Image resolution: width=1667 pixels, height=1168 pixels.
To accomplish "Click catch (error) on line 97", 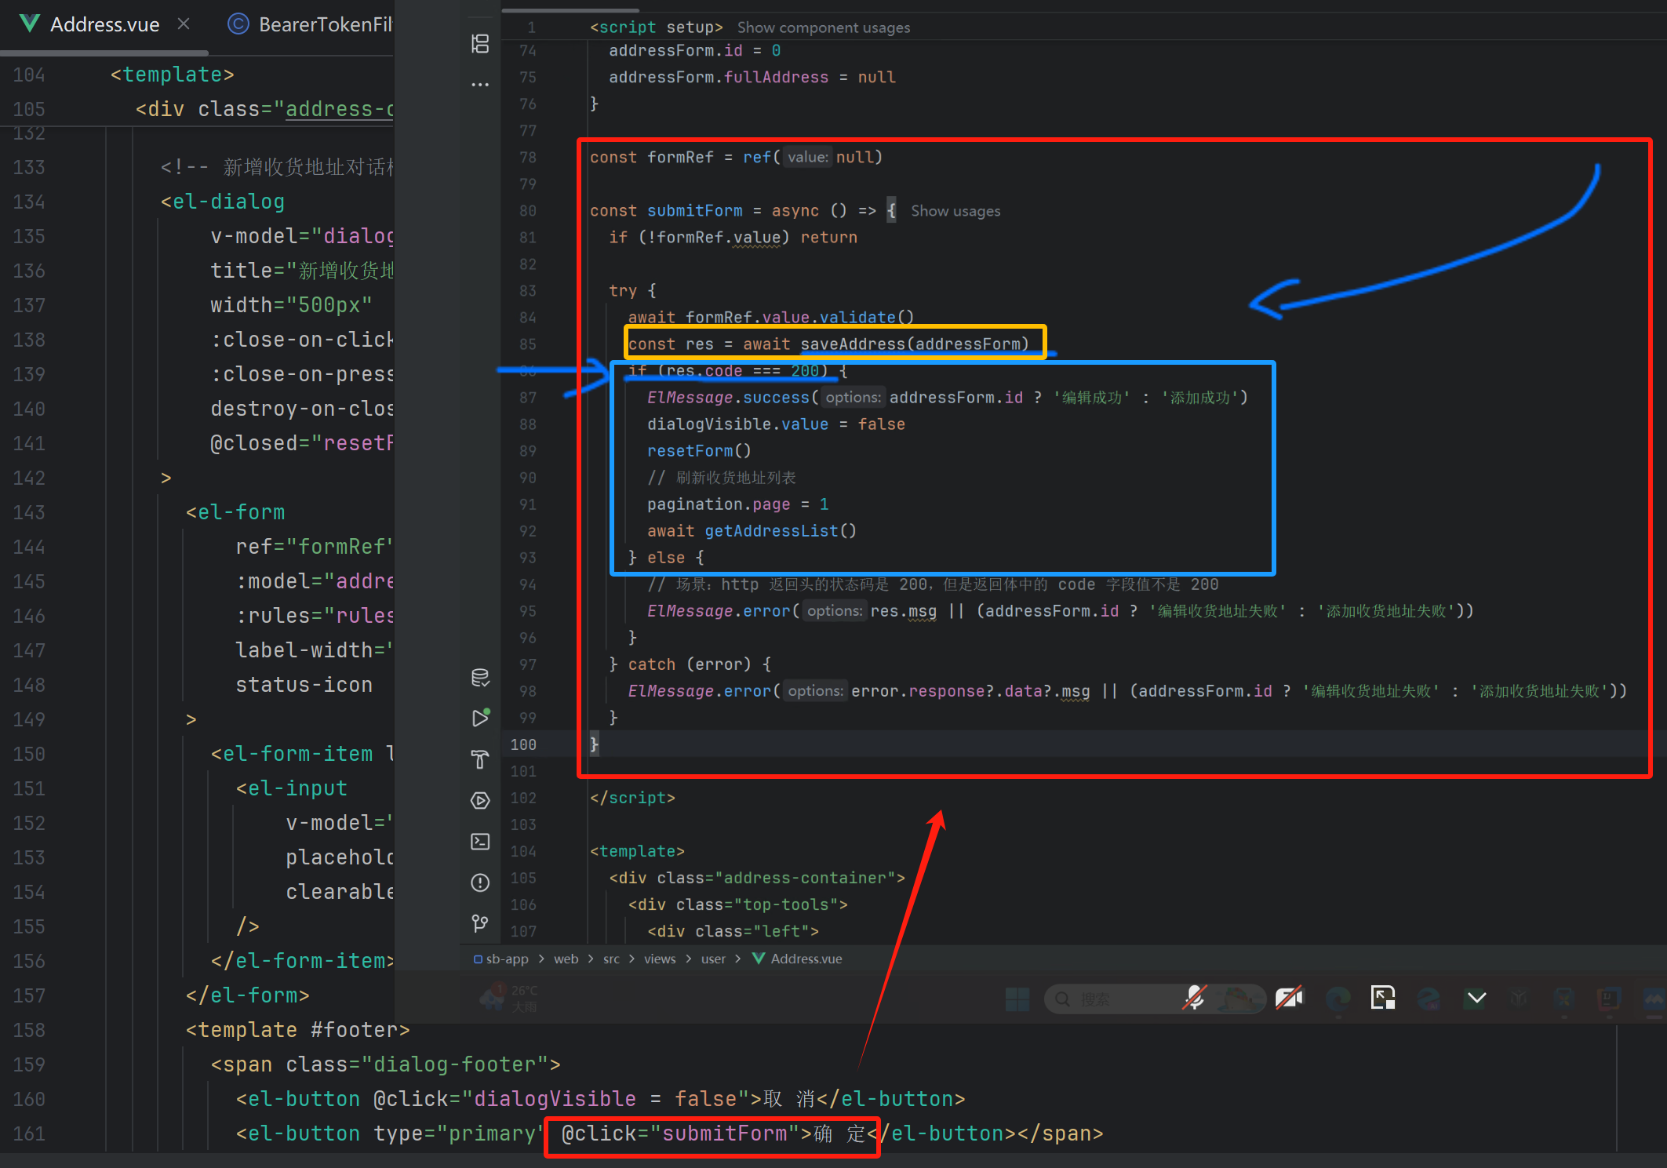I will pyautogui.click(x=690, y=664).
